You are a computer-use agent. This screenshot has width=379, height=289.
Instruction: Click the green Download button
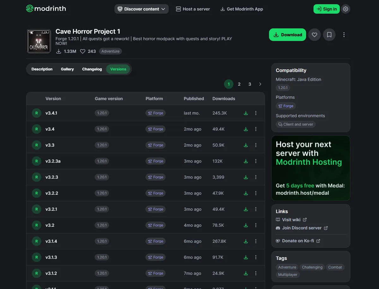click(287, 35)
